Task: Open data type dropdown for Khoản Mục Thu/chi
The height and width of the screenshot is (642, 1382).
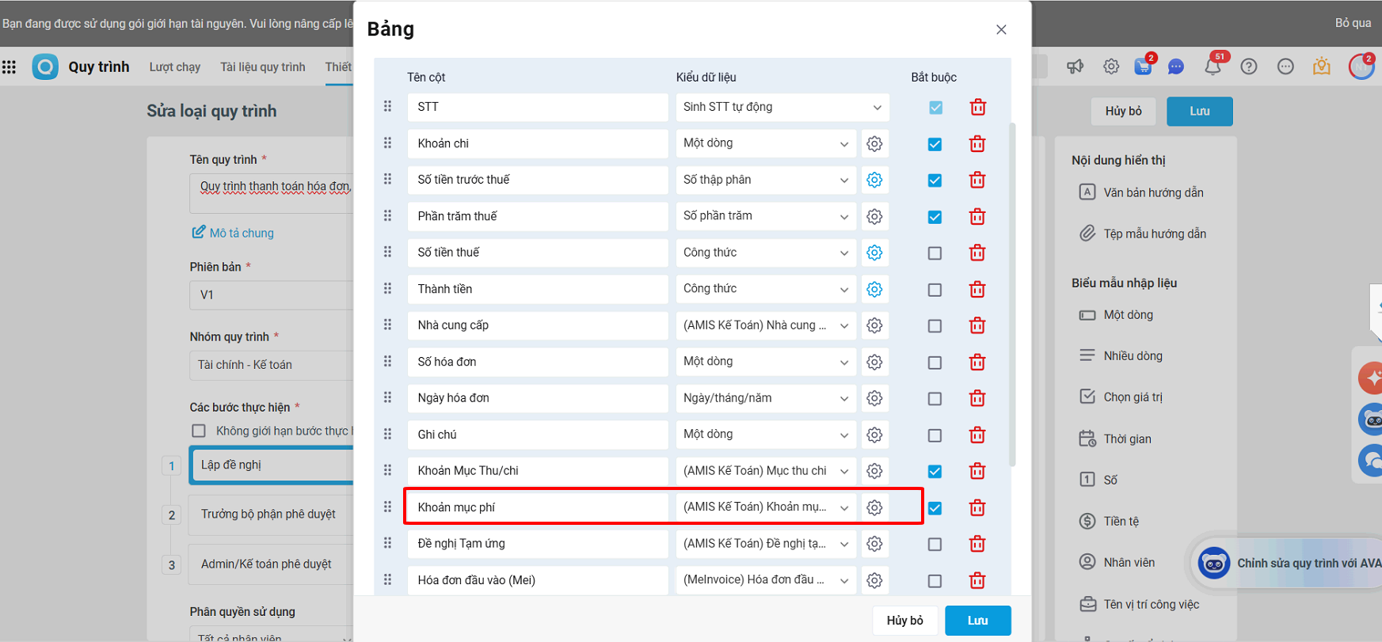Action: (x=844, y=471)
